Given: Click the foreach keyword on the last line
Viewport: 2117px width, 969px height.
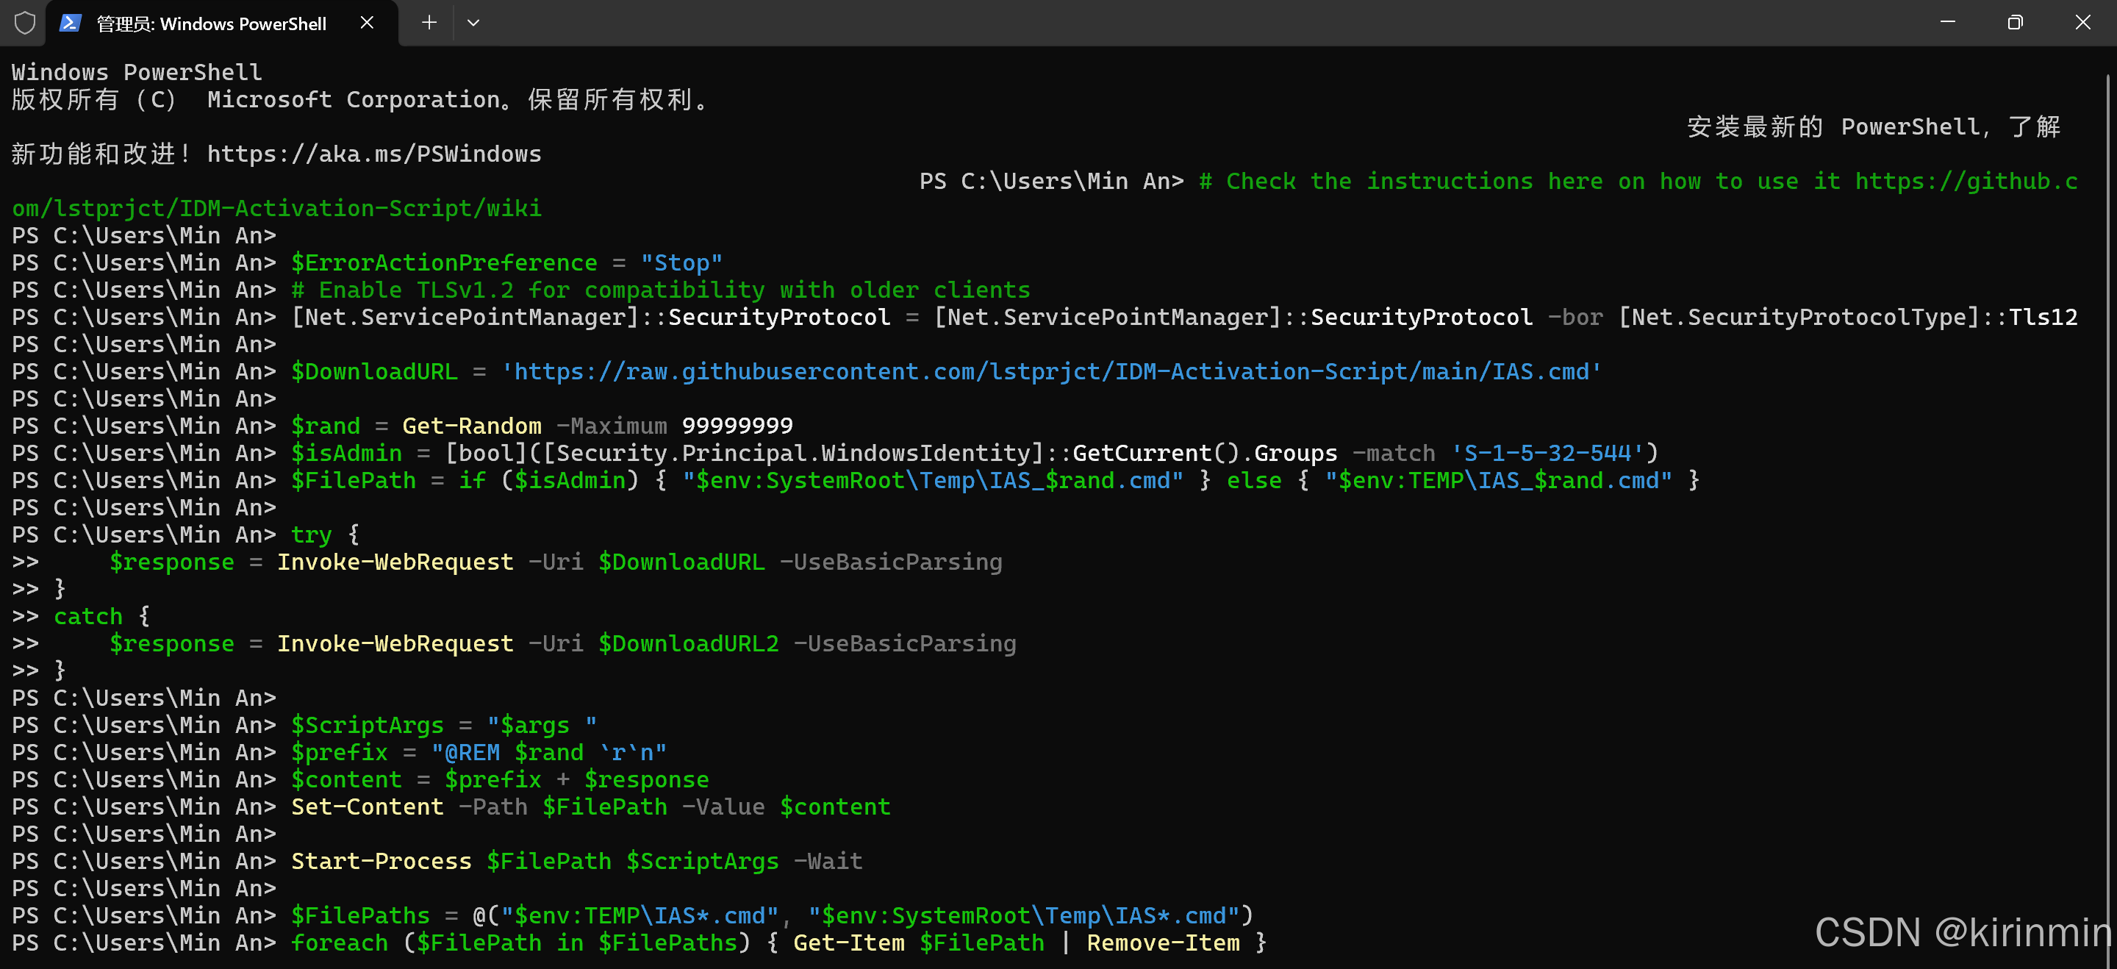Looking at the screenshot, I should pyautogui.click(x=340, y=943).
